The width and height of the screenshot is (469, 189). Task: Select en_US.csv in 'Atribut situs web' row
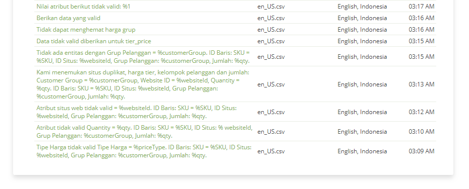click(271, 112)
